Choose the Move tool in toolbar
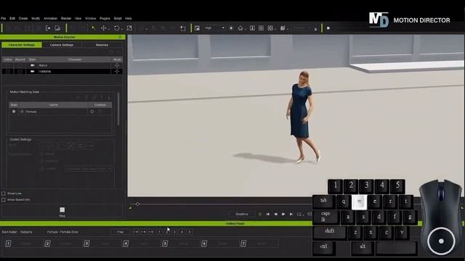The width and height of the screenshot is (465, 261). pyautogui.click(x=103, y=28)
